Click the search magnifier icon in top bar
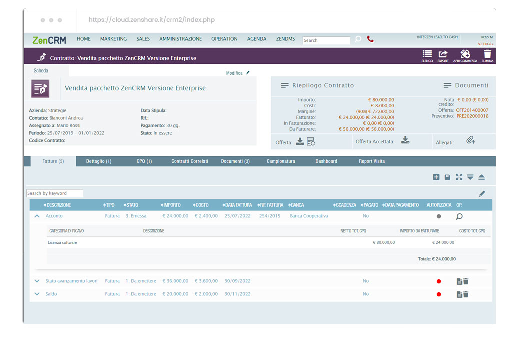The height and width of the screenshot is (344, 520). (x=358, y=39)
